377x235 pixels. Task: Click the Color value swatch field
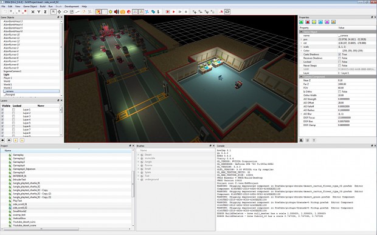[357, 50]
